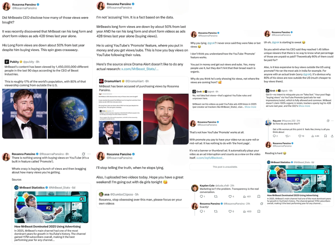The height and width of the screenshot is (252, 336).
Task: Open three-dot menu on Rosanna's "nothing wrong" tweet
Action: [89, 154]
